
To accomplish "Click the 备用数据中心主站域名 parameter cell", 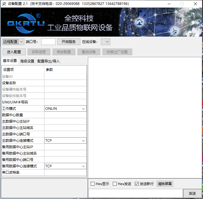I will point(65,153).
